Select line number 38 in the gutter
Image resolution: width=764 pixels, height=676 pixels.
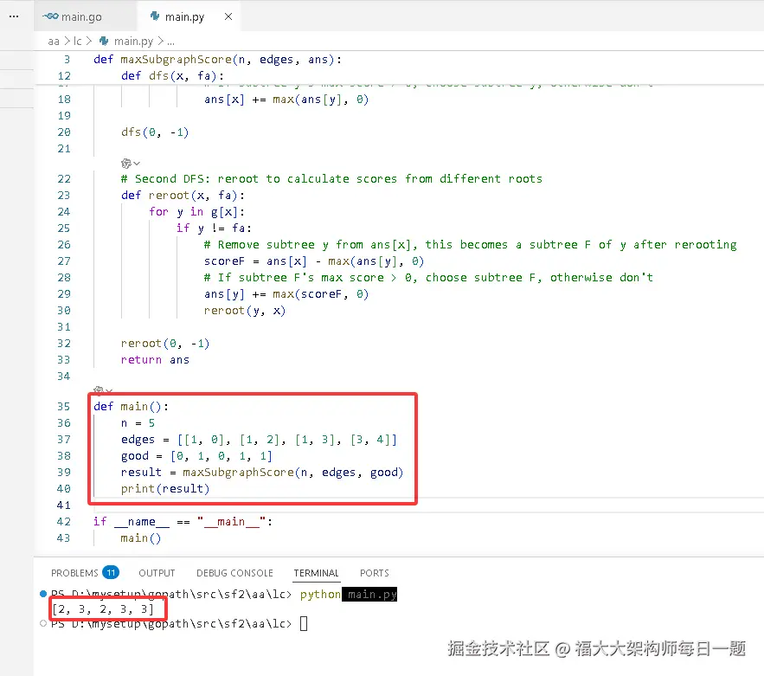coord(63,456)
